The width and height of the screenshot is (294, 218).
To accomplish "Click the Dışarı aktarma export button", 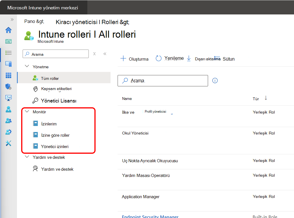I will [x=204, y=59].
